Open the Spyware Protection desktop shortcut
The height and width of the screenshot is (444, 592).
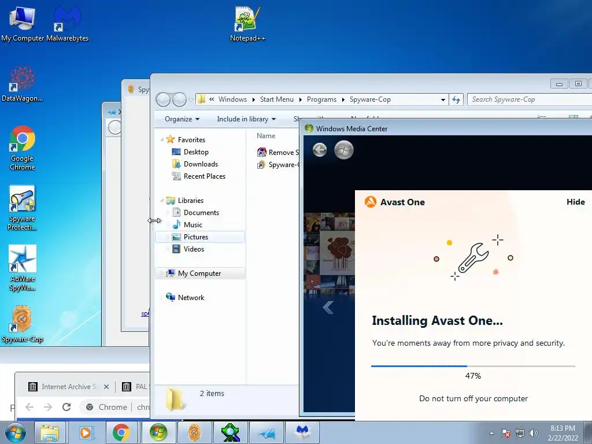coord(23,208)
